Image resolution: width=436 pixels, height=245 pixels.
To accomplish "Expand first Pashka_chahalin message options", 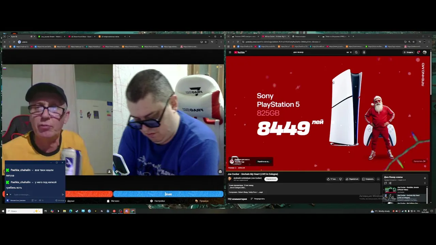I will (32, 170).
